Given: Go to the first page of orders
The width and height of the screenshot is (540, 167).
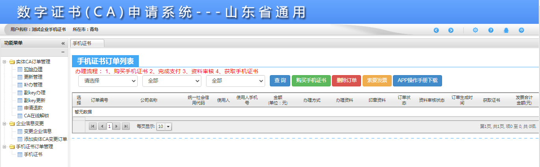Looking at the screenshot, I should click(93, 126).
